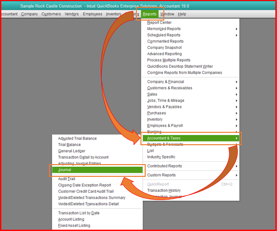Open Company Snapshot
This screenshot has height=231, width=277.
point(191,48)
